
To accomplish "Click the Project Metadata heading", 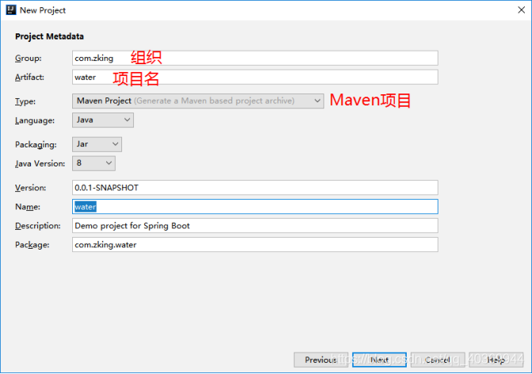I will pyautogui.click(x=49, y=36).
